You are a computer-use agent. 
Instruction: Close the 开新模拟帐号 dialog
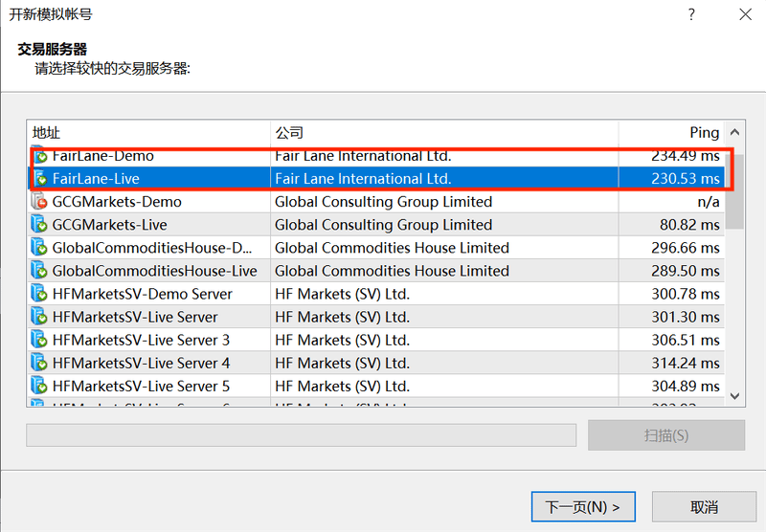(746, 14)
